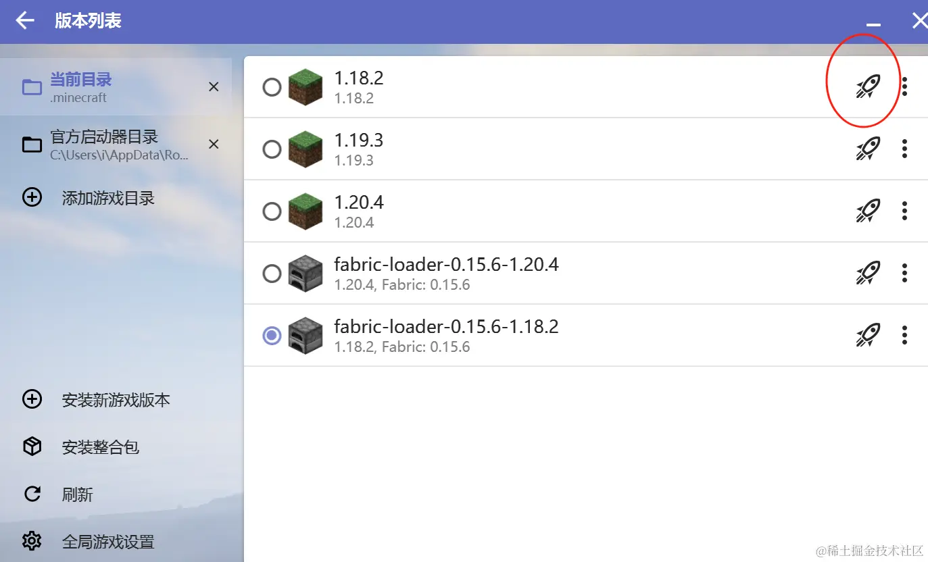Add a game directory via 添加游戏目录
This screenshot has width=928, height=562.
coord(116,198)
